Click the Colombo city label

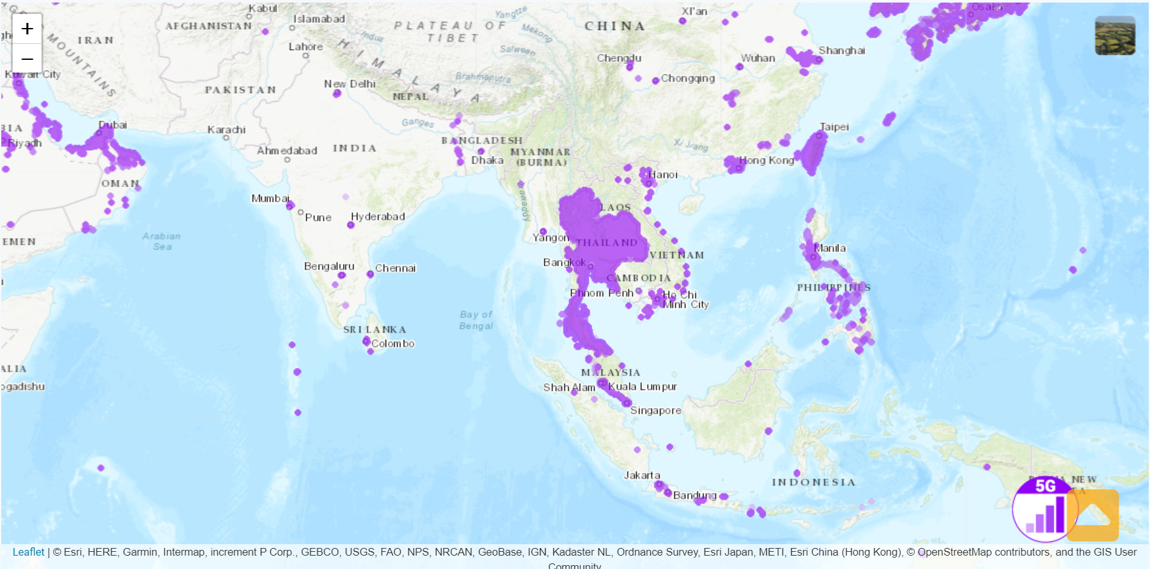coord(393,344)
